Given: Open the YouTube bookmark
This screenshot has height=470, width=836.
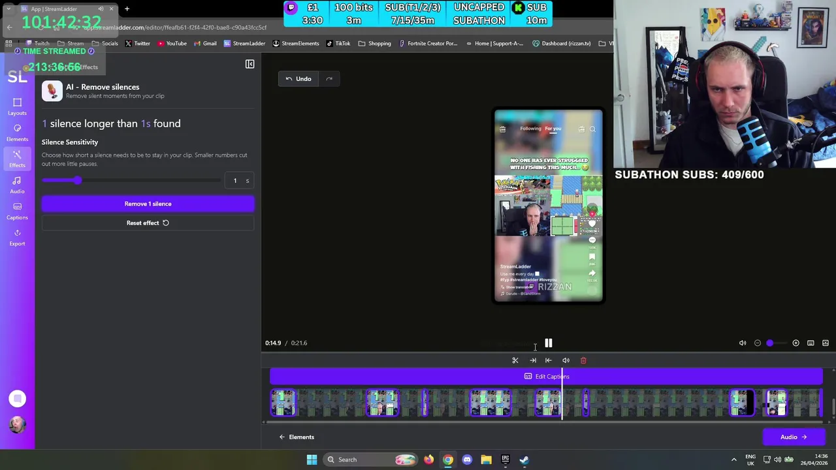Looking at the screenshot, I should click(x=171, y=44).
